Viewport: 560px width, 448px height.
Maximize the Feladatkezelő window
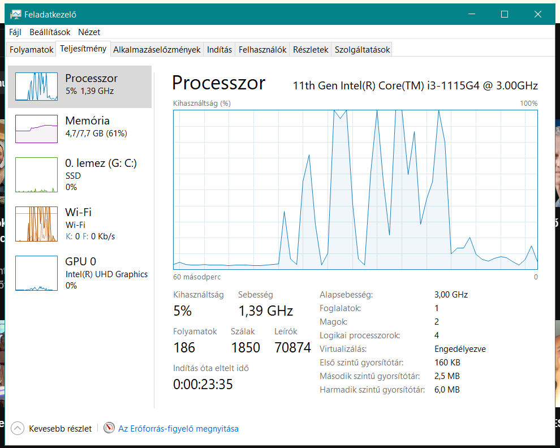[505, 14]
